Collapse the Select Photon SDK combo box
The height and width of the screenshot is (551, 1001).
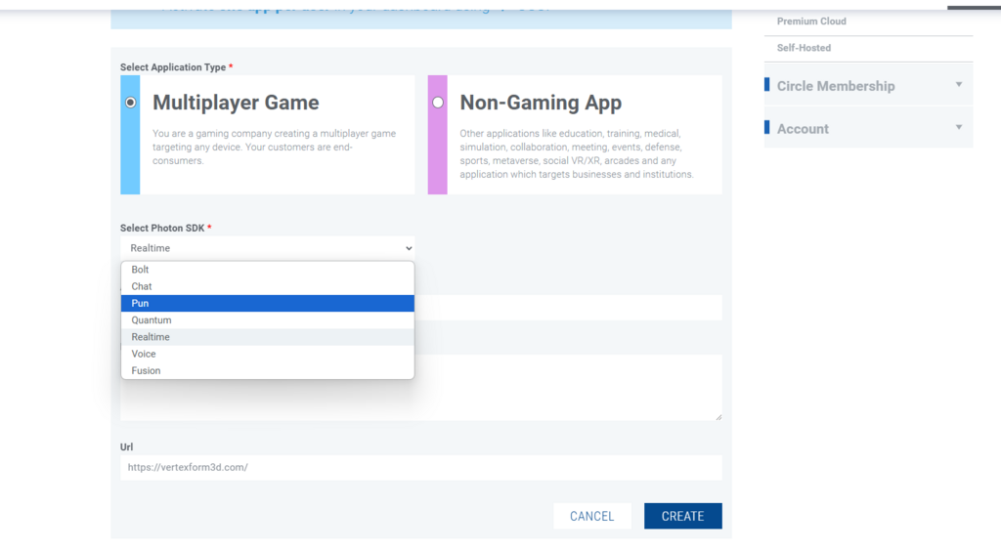tap(267, 248)
